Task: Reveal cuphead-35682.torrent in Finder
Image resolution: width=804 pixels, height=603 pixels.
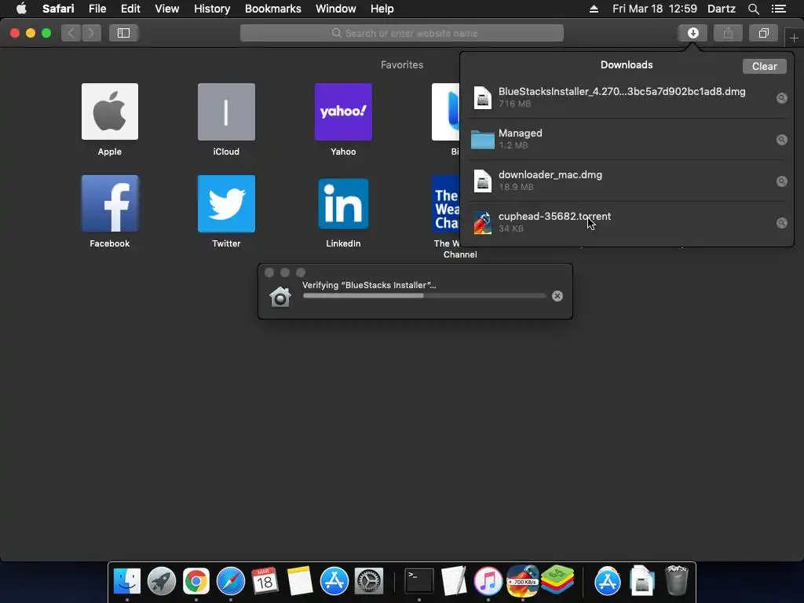Action: pyautogui.click(x=781, y=222)
